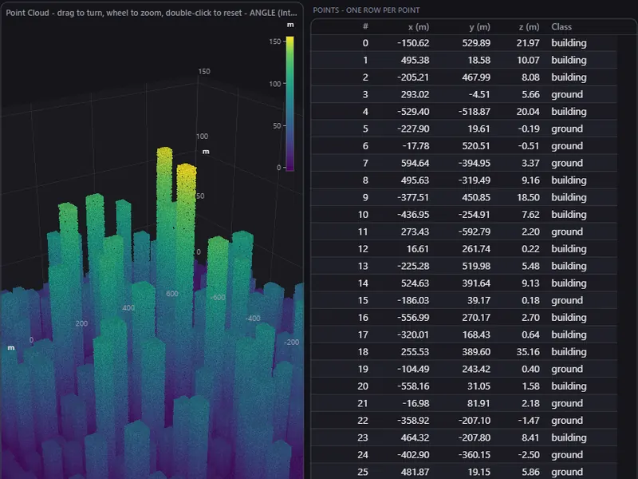
Task: Click the Point Cloud panel title
Action: 152,13
